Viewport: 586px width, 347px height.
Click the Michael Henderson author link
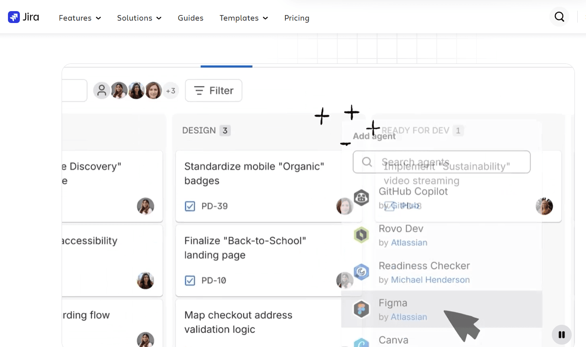tap(430, 280)
